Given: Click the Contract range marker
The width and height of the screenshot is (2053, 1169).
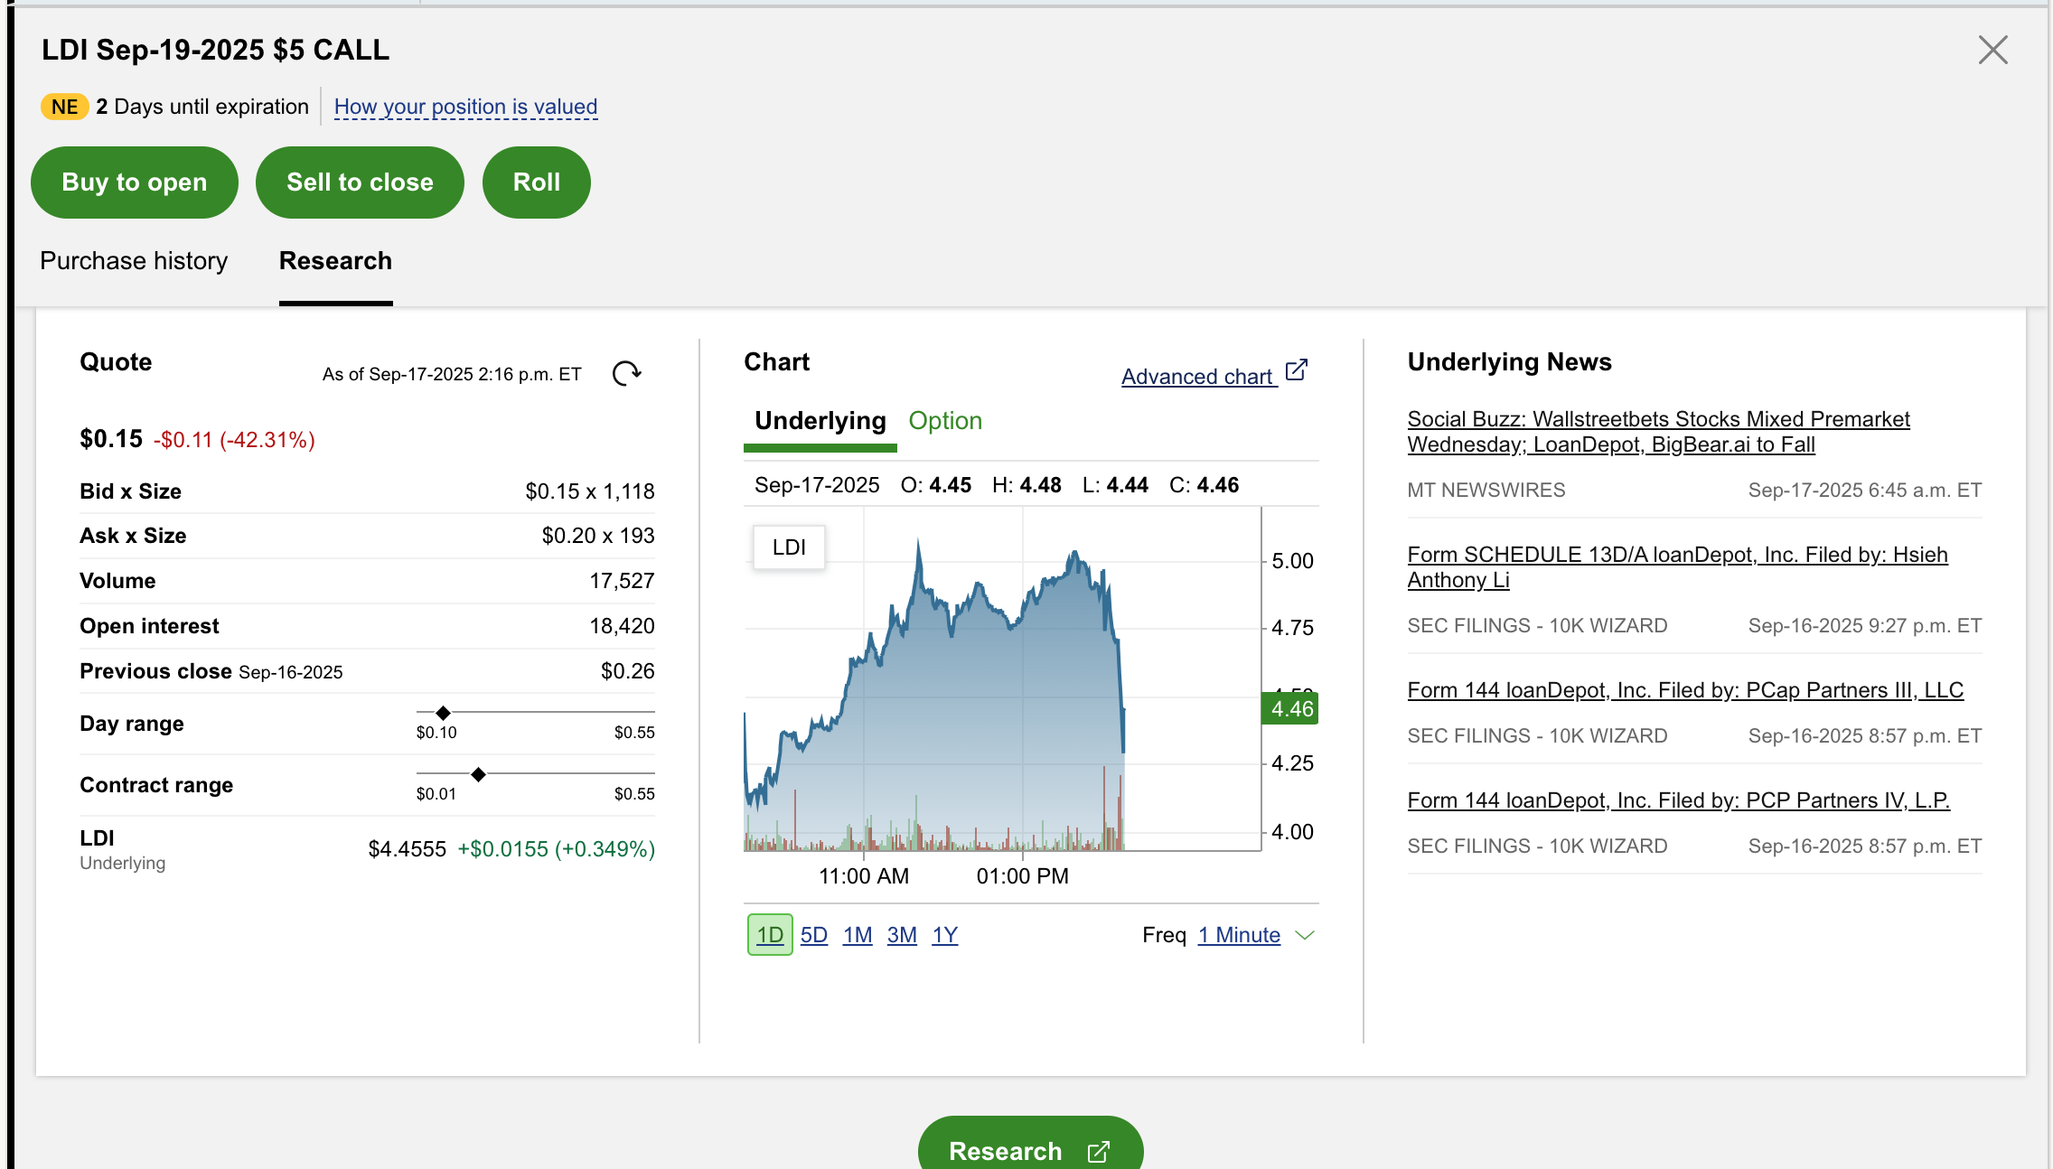Looking at the screenshot, I should pos(478,774).
